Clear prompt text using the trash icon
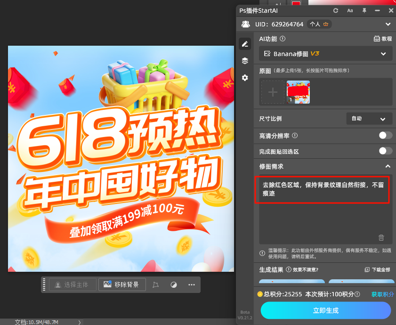This screenshot has width=396, height=325. coord(381,238)
